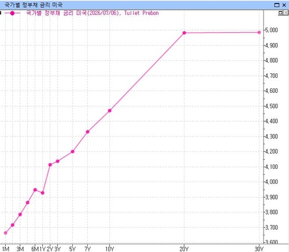Select the data point between 3M and 6M
Image resolution: width=289 pixels, height=252 pixels.
click(x=28, y=202)
